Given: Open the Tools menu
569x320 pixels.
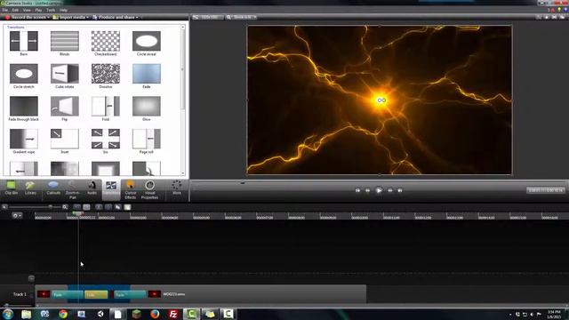Looking at the screenshot, I should 51,10.
